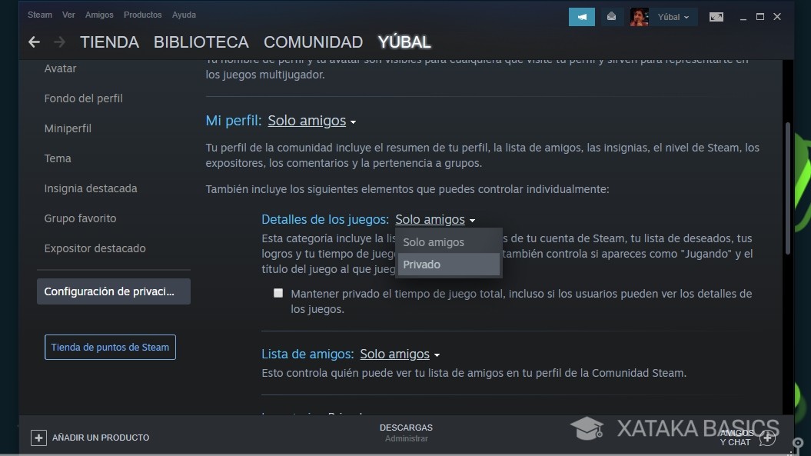Switch to Big Picture mode icon
The width and height of the screenshot is (811, 456).
716,17
